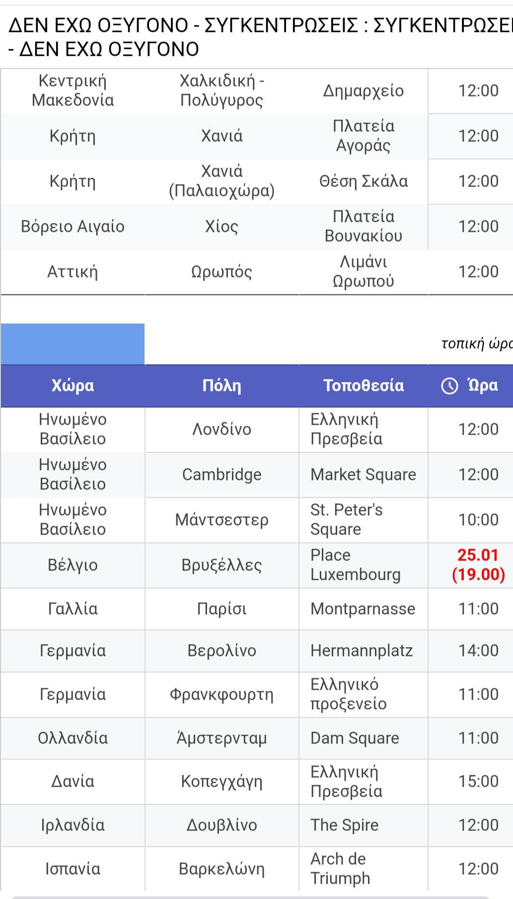Click the Κοπεγχάγη city cell
Screen dimensions: 513x899
(222, 782)
